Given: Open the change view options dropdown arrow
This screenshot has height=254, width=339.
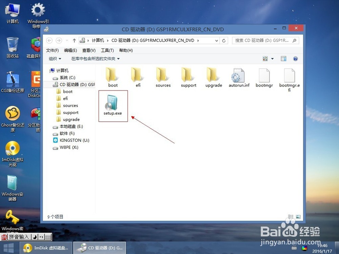Looking at the screenshot, I should pos(272,59).
